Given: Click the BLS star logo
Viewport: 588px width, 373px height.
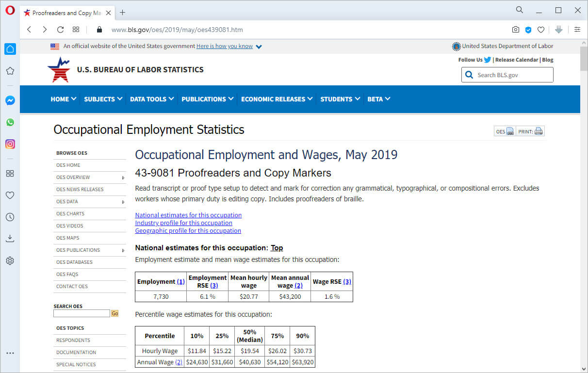Looking at the screenshot, I should [59, 70].
